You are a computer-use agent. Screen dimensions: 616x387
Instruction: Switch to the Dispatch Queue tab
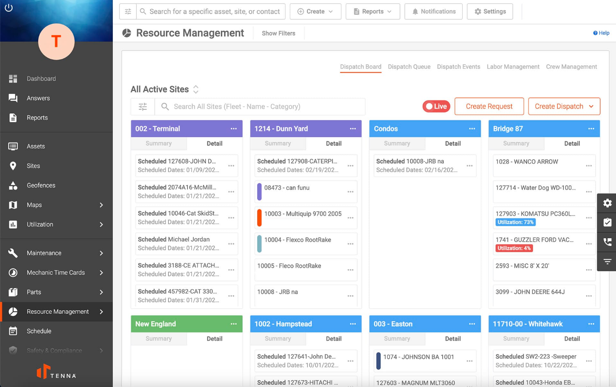click(409, 67)
